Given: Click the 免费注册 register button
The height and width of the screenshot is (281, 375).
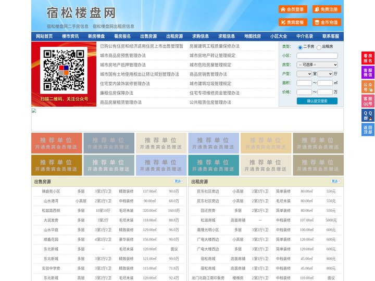Looking at the screenshot, I should point(327,9).
